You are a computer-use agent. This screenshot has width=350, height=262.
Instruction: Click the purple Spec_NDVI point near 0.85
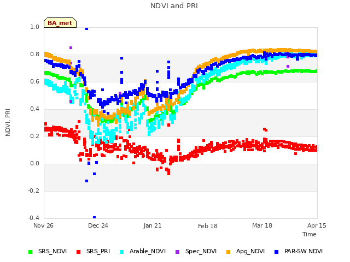tap(71, 47)
